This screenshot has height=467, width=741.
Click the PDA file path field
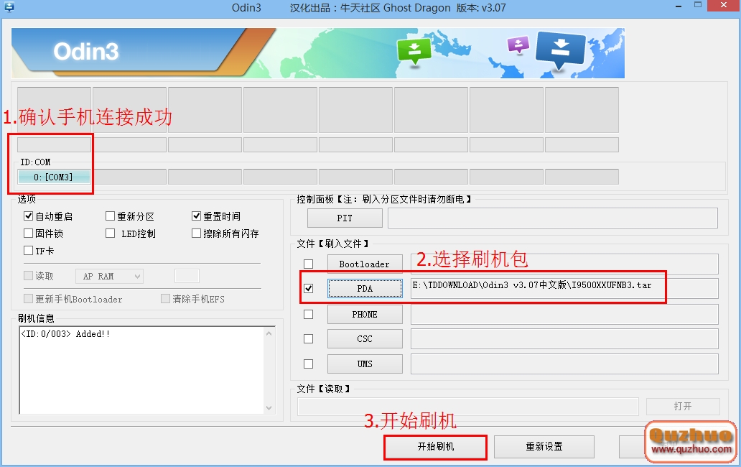[564, 288]
